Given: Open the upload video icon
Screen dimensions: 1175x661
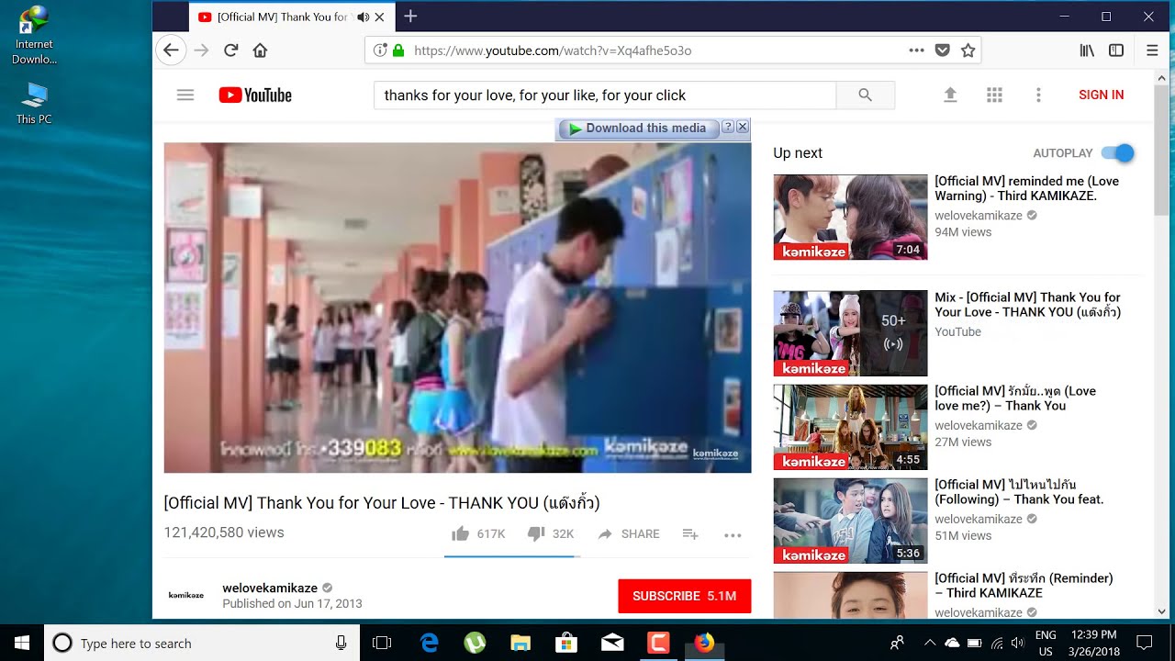Looking at the screenshot, I should (950, 95).
